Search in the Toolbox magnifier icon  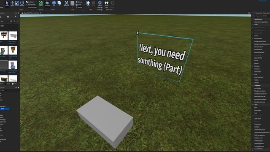coord(14,22)
